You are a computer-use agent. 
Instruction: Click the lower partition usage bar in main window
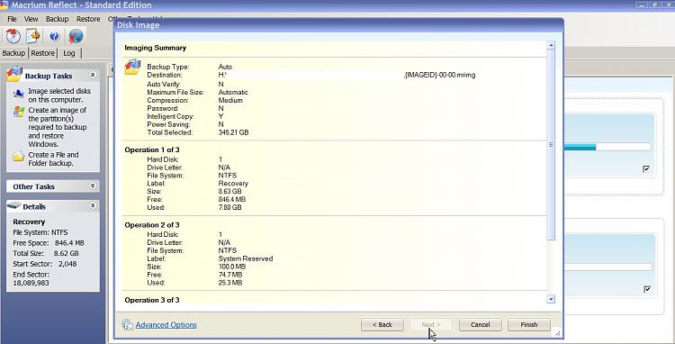[x=607, y=267]
